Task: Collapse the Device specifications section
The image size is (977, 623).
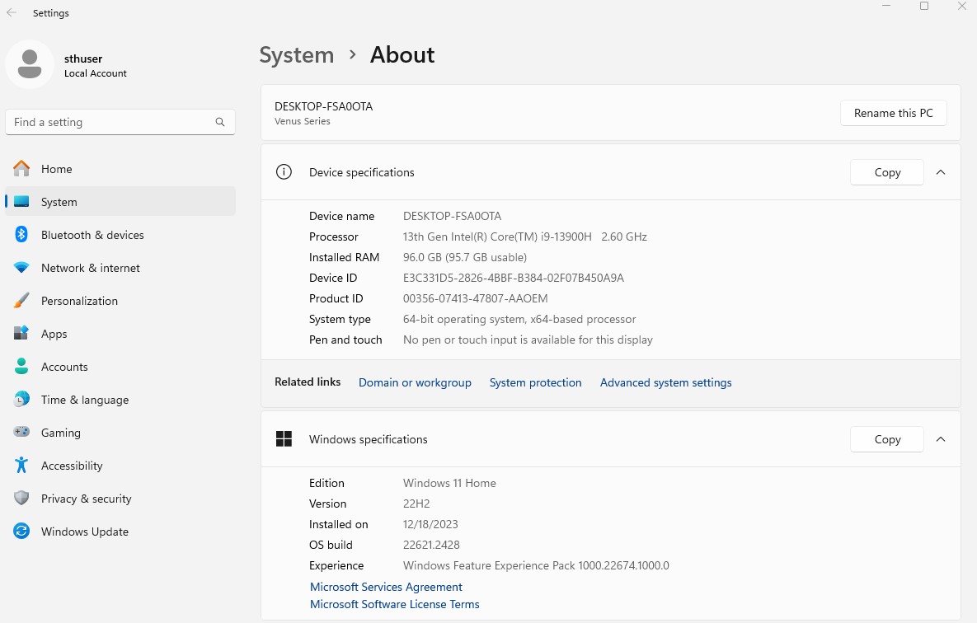Action: (x=941, y=172)
